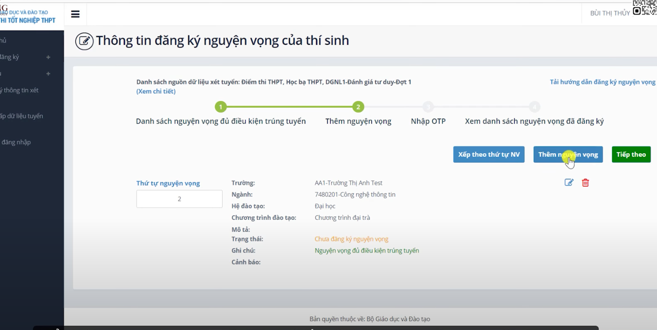Click label Xem danh sách nguyện vọng đã đăng ký

click(534, 121)
